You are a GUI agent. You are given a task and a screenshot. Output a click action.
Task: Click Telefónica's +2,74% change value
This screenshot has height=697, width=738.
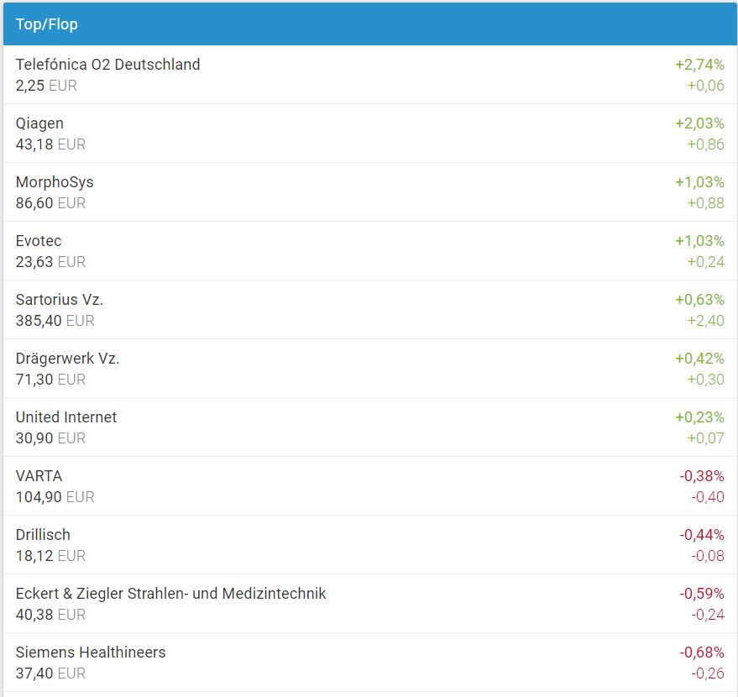[x=699, y=65]
